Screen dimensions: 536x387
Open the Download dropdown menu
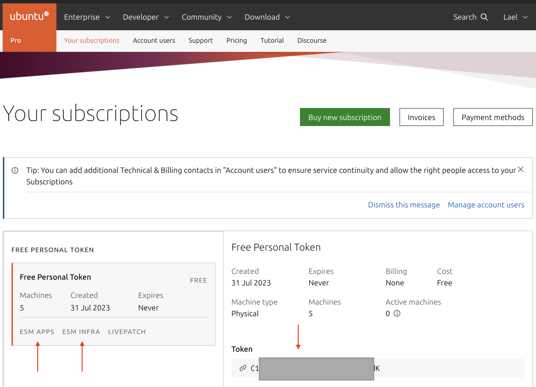[x=267, y=17]
